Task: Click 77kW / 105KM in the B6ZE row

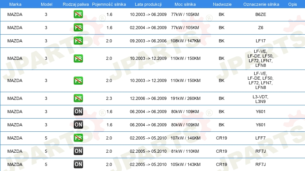Action: click(185, 14)
